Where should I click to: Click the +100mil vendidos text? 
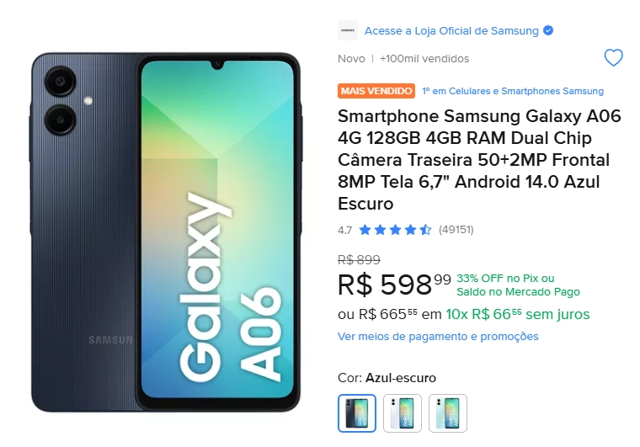[x=424, y=59]
